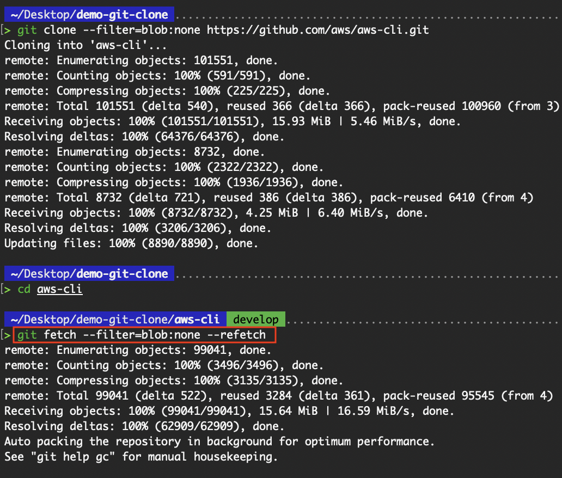Click the "Cloning into 'aws-cli'..." line
The image size is (562, 478).
click(x=85, y=45)
